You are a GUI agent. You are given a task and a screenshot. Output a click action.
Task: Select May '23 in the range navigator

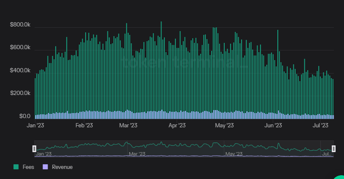(x=234, y=154)
